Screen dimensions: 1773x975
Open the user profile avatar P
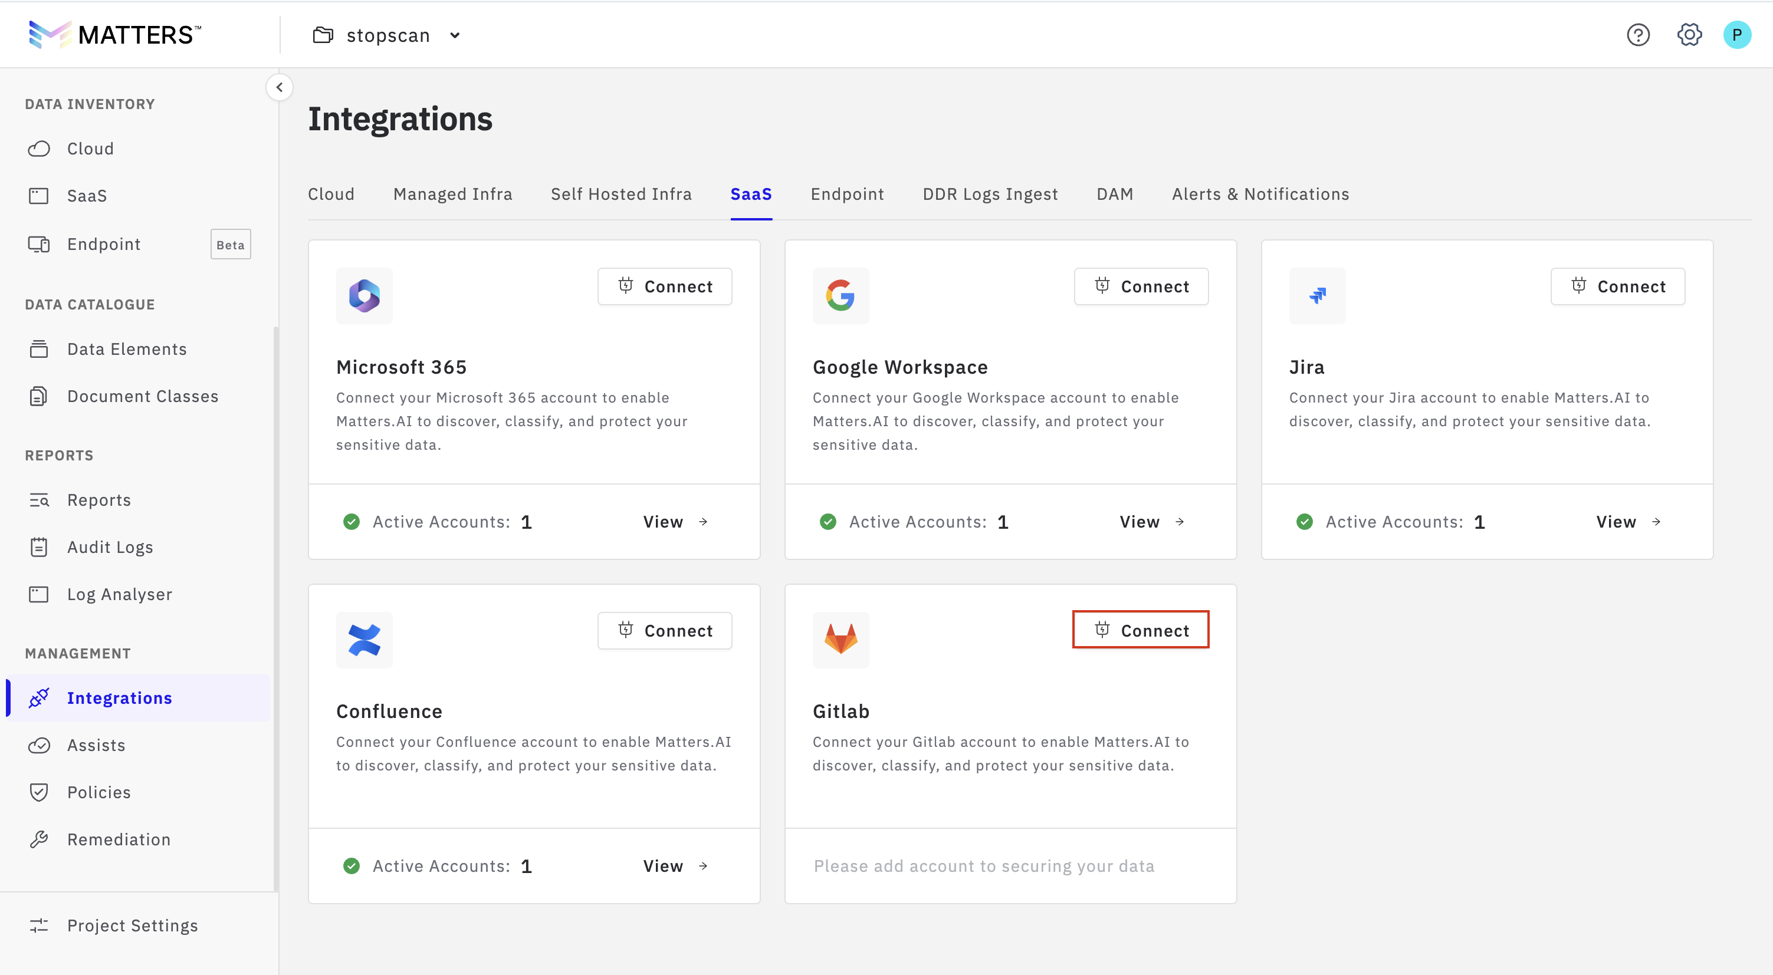click(x=1736, y=34)
